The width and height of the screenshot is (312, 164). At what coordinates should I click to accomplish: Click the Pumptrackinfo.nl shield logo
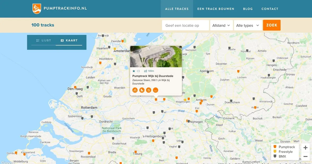(x=37, y=9)
